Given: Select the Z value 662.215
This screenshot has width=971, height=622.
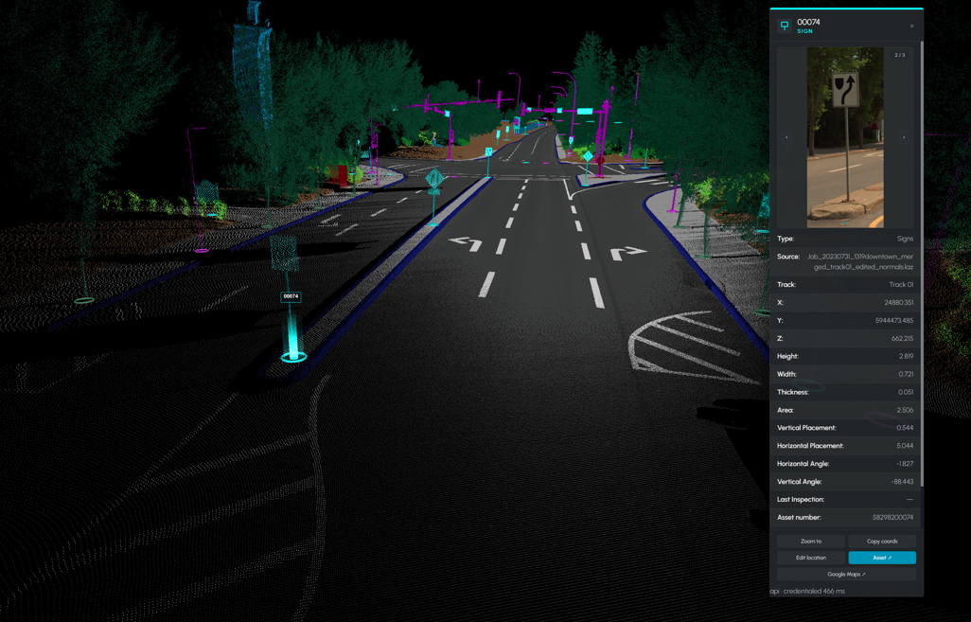Looking at the screenshot, I should pyautogui.click(x=902, y=339).
